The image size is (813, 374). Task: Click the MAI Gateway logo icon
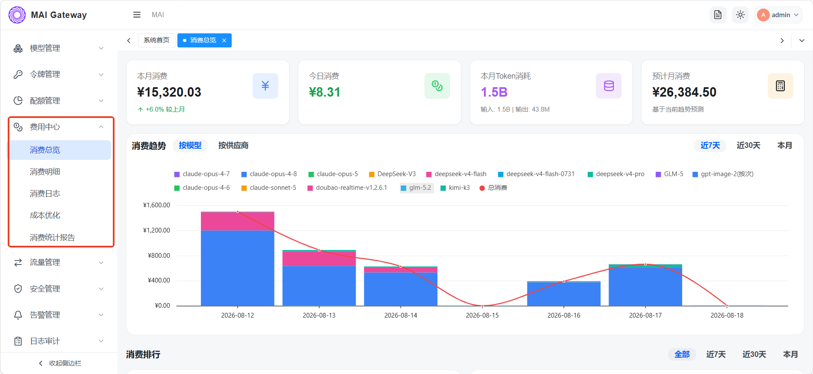pyautogui.click(x=17, y=15)
